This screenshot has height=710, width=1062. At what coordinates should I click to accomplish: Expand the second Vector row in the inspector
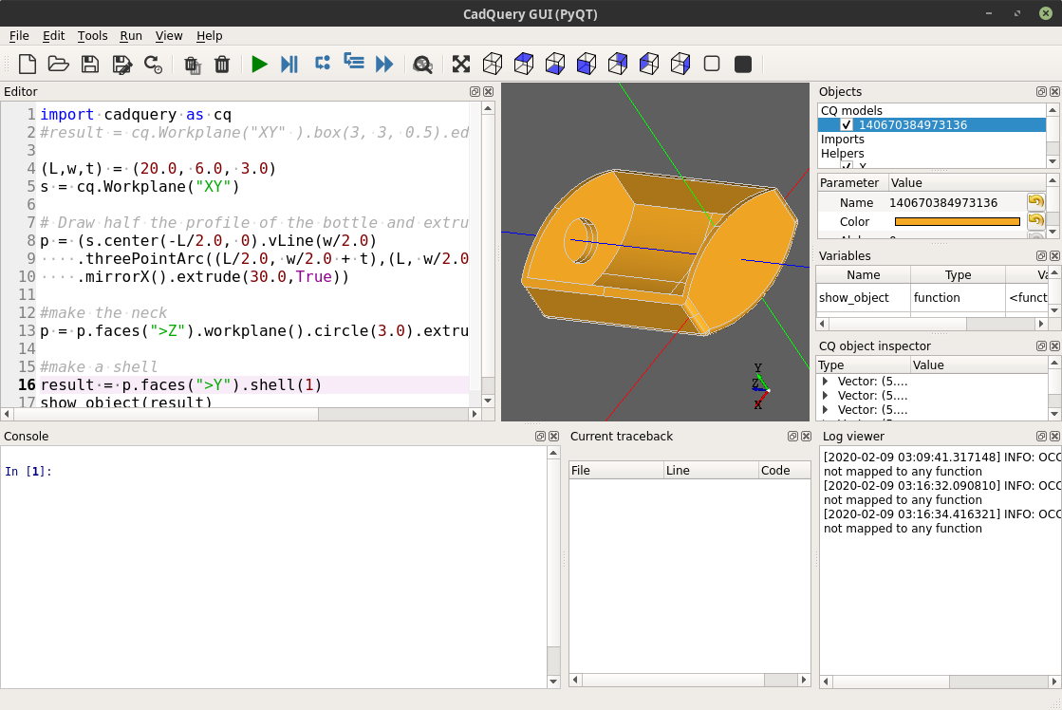click(x=825, y=397)
